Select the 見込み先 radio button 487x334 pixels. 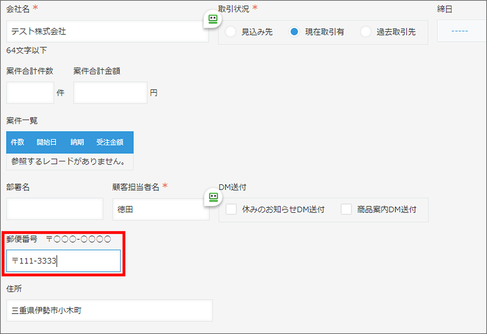[x=231, y=32]
